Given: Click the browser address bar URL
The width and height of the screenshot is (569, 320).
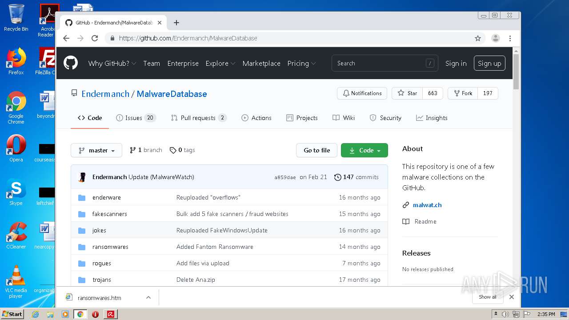Looking at the screenshot, I should (x=188, y=38).
